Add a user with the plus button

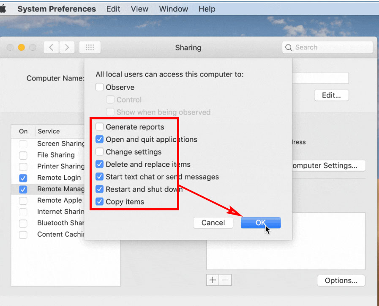pyautogui.click(x=213, y=280)
